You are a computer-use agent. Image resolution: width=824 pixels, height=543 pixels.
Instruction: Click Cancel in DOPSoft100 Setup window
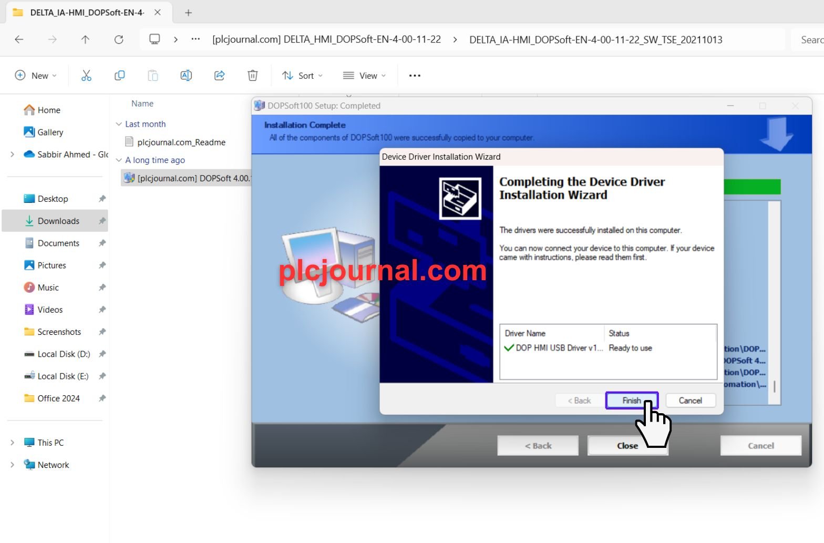[x=760, y=446]
